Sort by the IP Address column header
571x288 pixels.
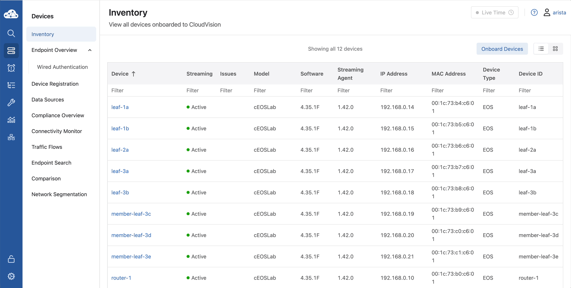point(394,74)
